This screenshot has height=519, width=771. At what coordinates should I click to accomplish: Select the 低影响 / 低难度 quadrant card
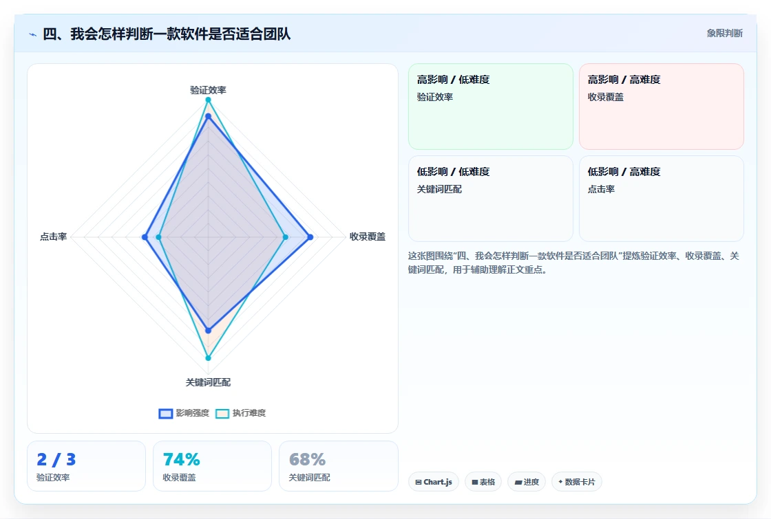tap(491, 199)
